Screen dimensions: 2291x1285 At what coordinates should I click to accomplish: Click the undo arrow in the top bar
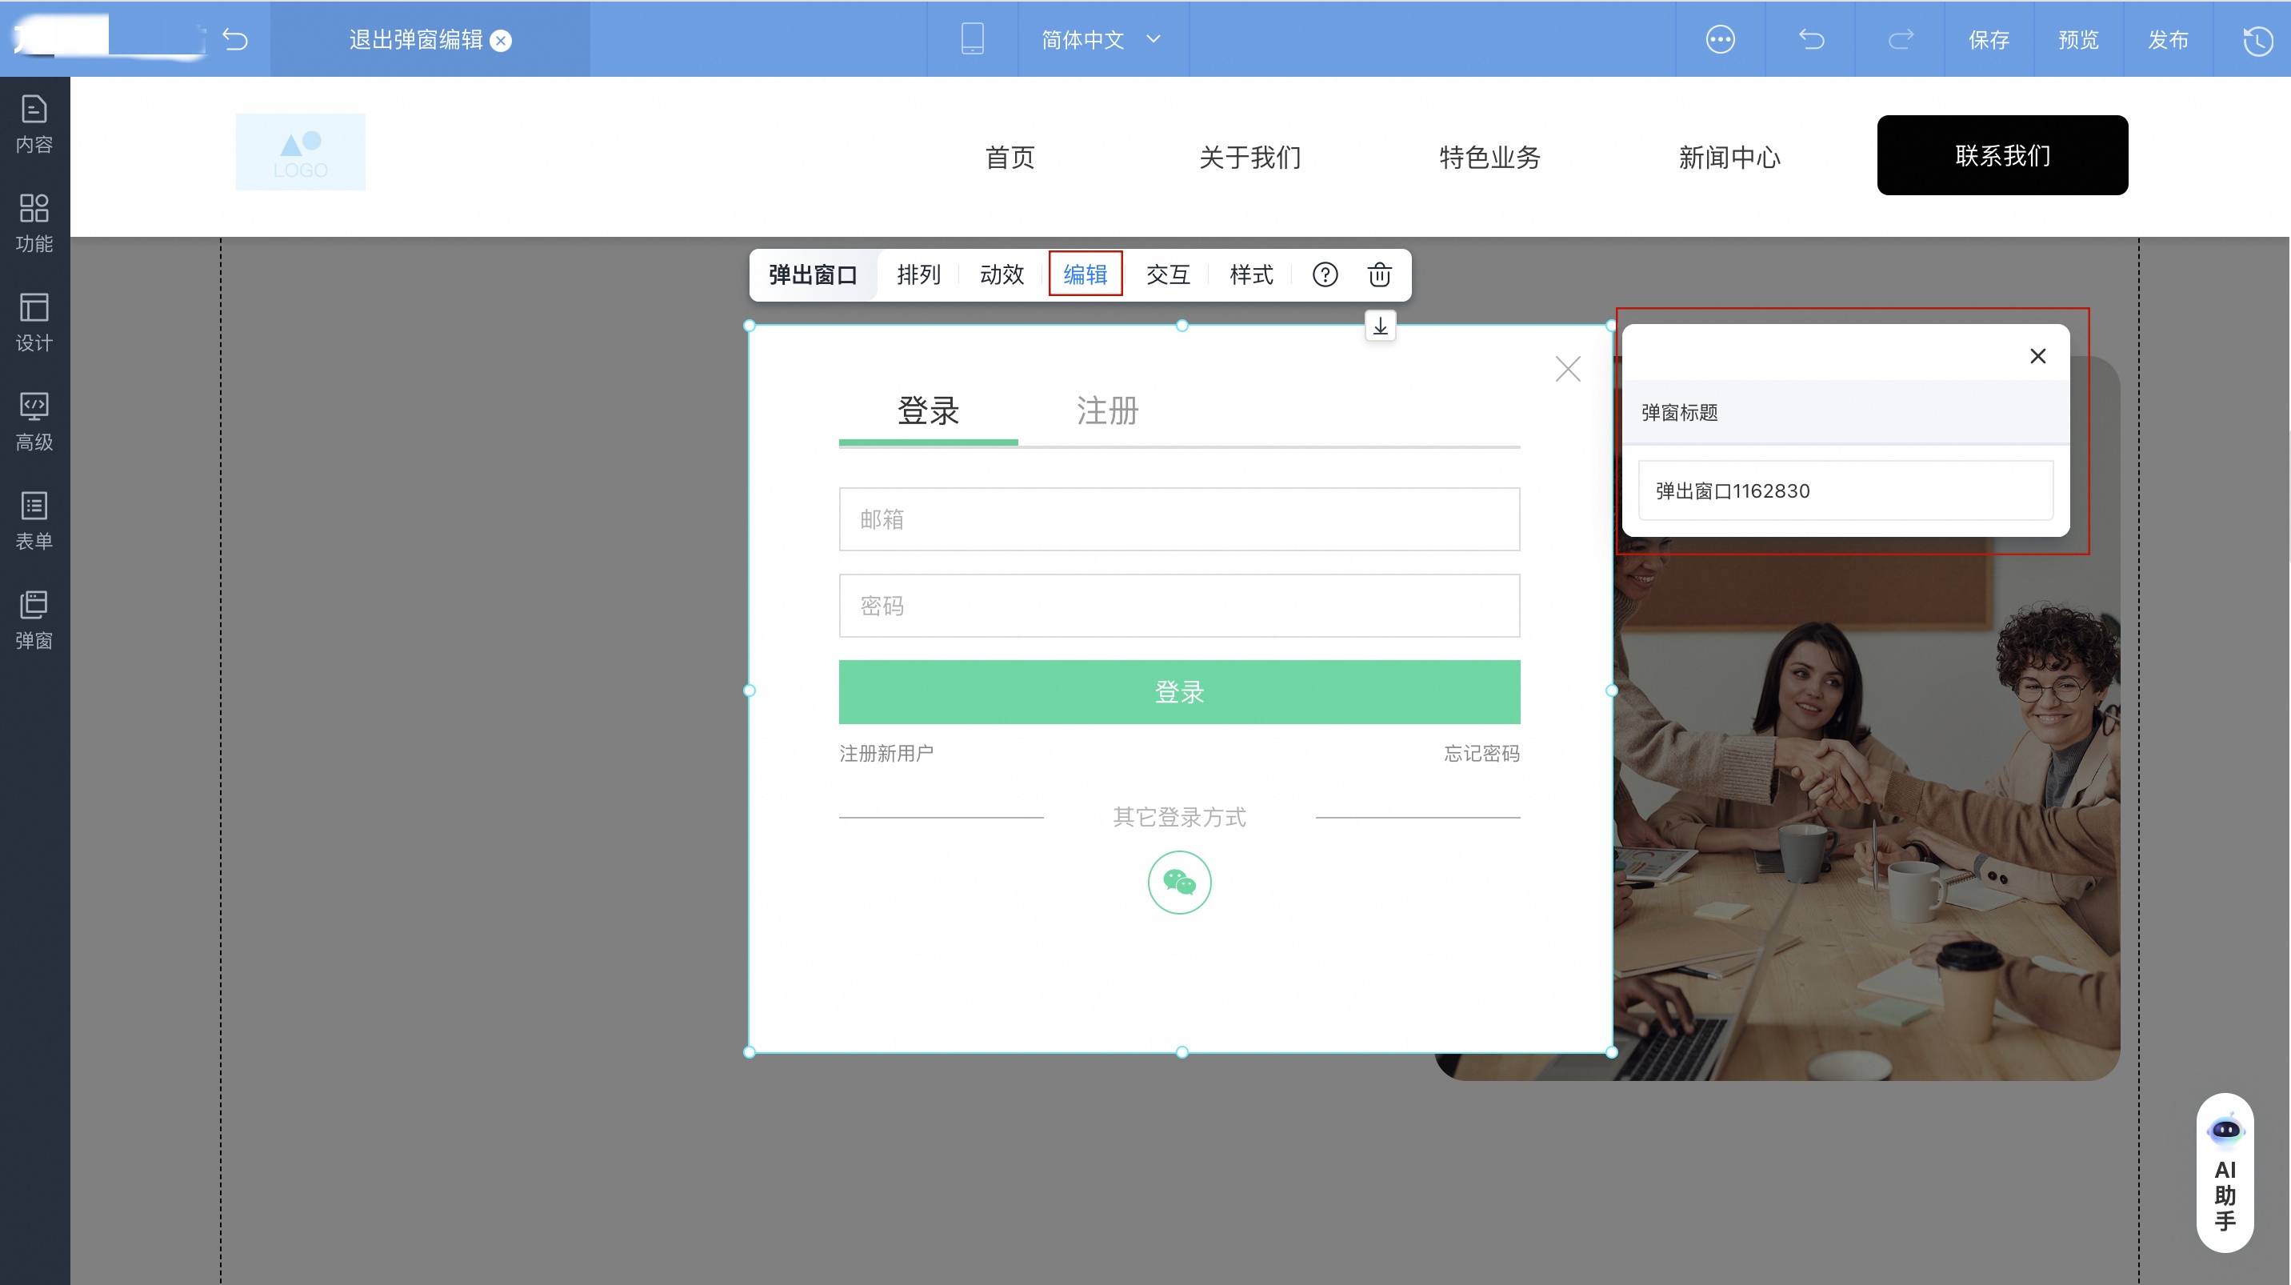(x=1812, y=39)
